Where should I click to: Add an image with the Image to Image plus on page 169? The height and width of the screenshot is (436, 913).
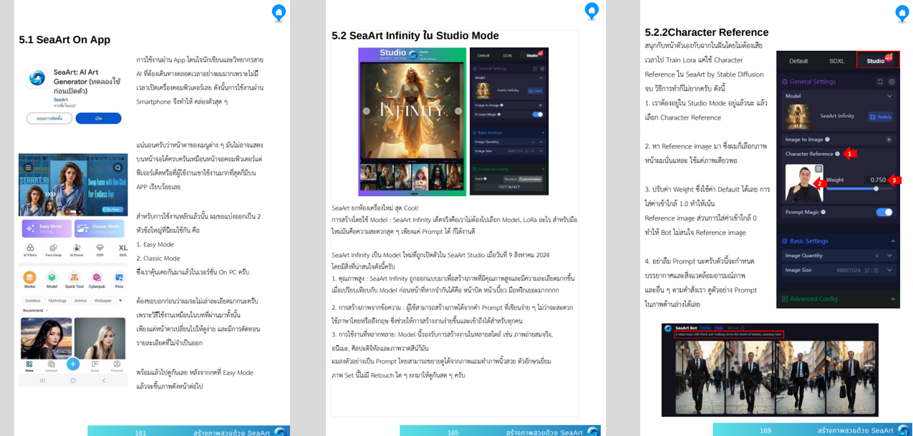pos(889,140)
